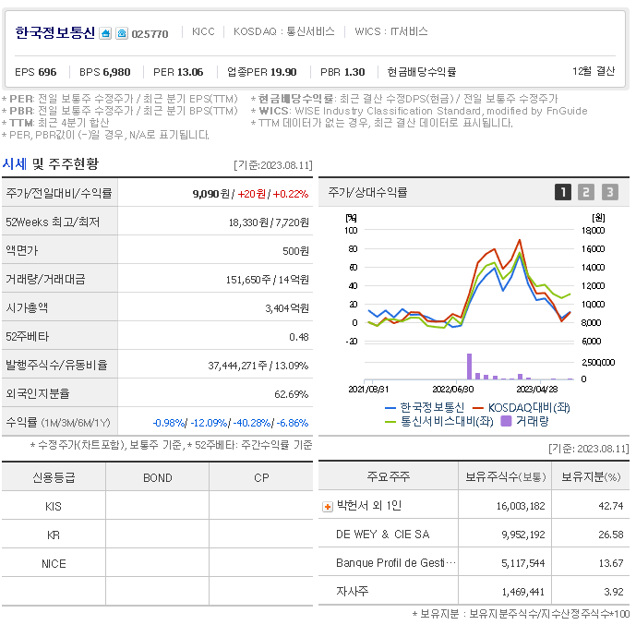Image resolution: width=636 pixels, height=625 pixels.
Task: Expand the 박현서 외 1인 shareholder row
Action: pyautogui.click(x=328, y=507)
